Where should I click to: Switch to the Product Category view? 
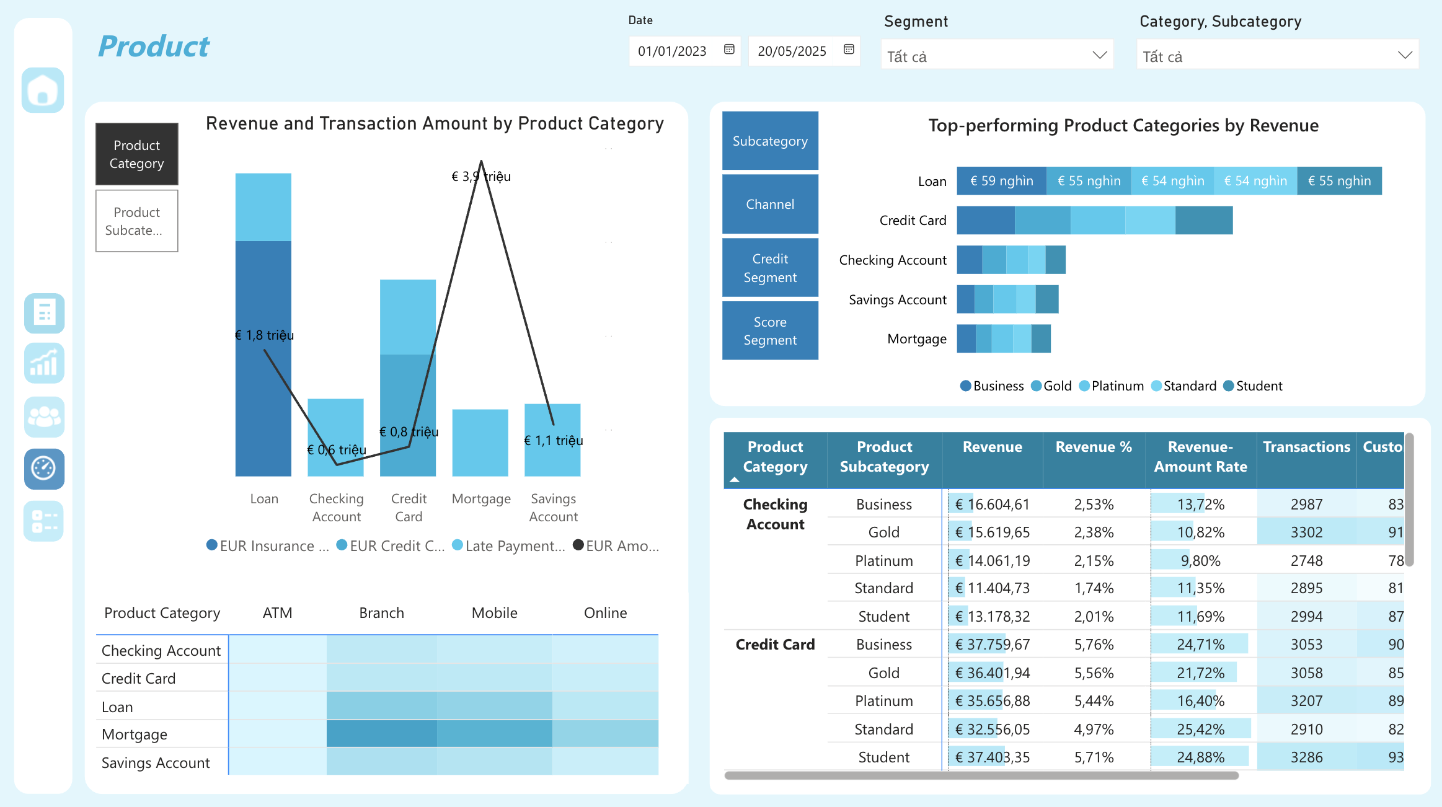136,154
